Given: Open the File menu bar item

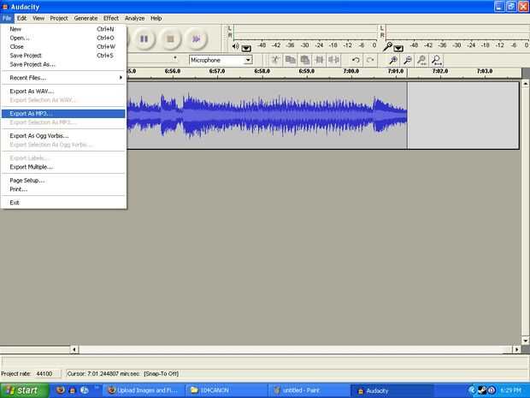Looking at the screenshot, I should (x=7, y=18).
